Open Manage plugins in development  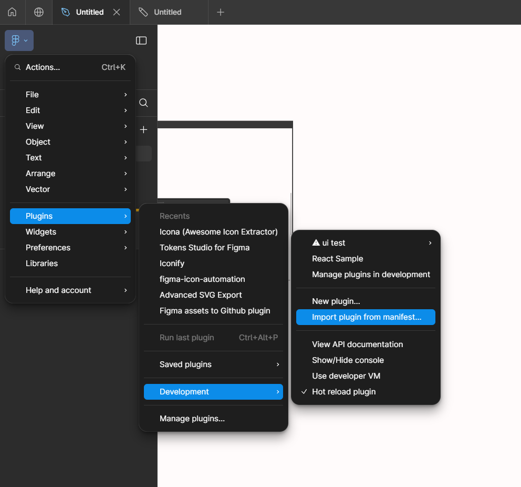click(x=366, y=275)
